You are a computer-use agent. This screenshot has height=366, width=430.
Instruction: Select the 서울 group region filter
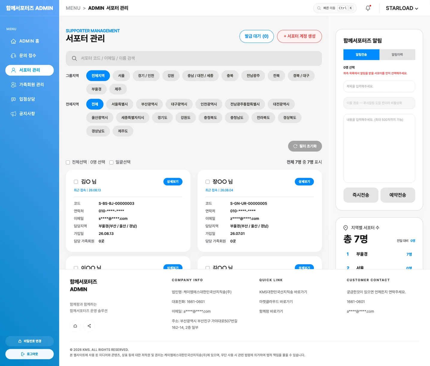pyautogui.click(x=121, y=76)
